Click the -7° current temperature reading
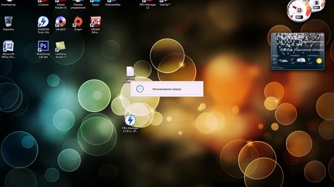Image resolution: width=334 pixels, height=187 pixels. (318, 37)
